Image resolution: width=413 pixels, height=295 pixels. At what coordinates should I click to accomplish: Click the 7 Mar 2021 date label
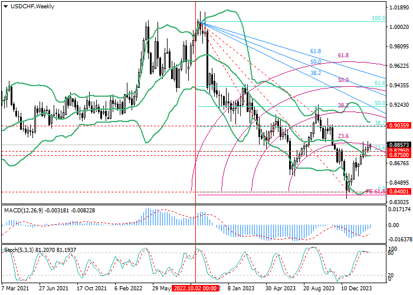click(x=15, y=288)
